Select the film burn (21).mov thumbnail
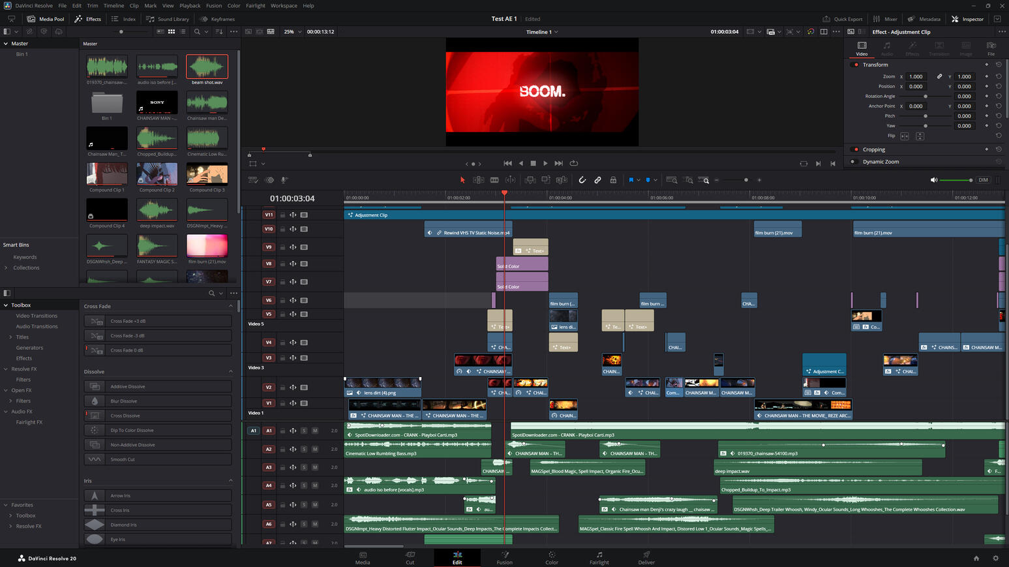Screen dimensions: 1009x567 point(207,245)
